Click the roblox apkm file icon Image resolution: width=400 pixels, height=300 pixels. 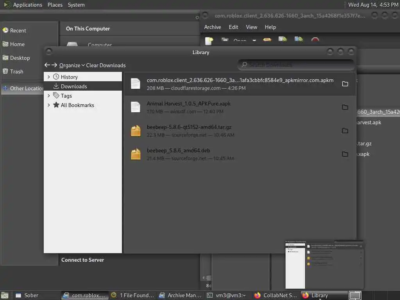click(x=136, y=84)
